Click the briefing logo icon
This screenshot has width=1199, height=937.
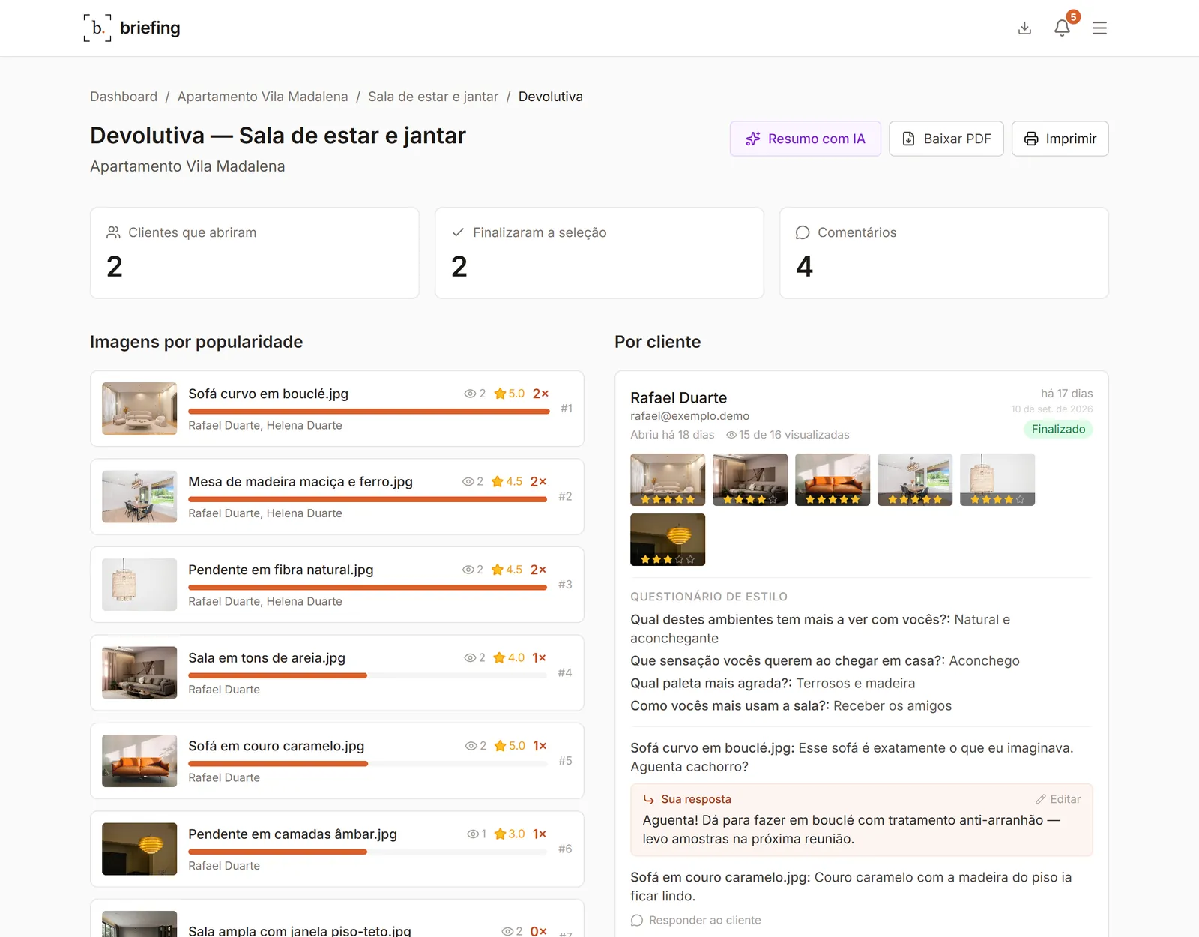(x=97, y=28)
